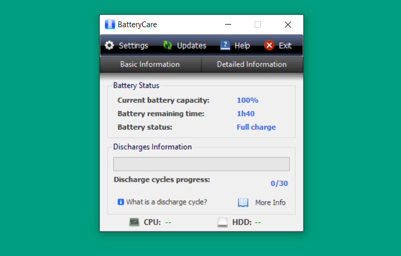The width and height of the screenshot is (401, 256).
Task: Select the 0/30 discharge cycles value
Action: [x=279, y=183]
